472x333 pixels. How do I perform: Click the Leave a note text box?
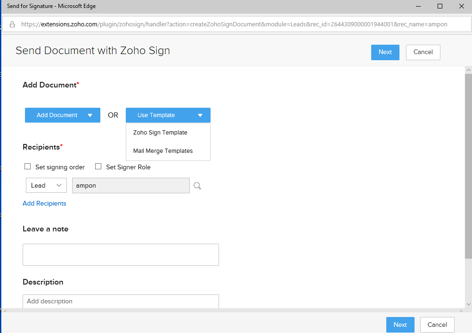click(x=121, y=254)
